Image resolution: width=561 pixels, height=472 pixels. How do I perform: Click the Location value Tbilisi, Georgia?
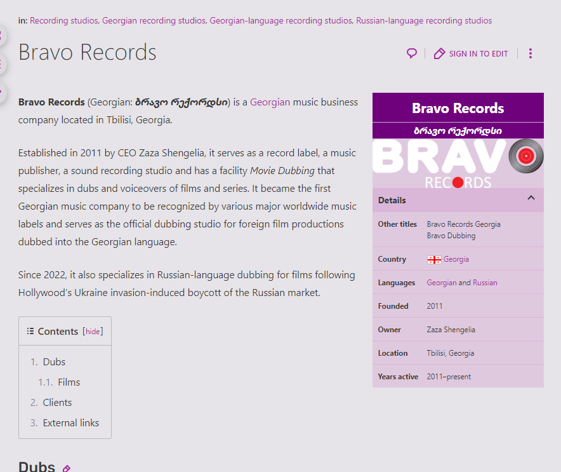[451, 353]
